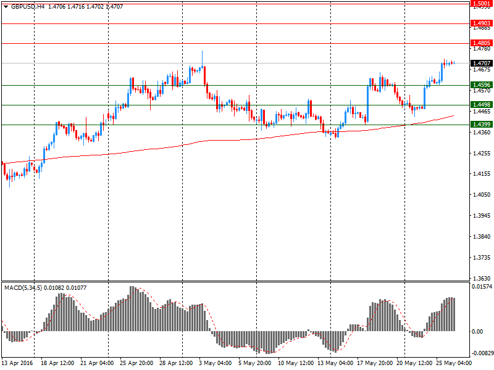Click the 1.4255 price scale value

tap(482, 153)
